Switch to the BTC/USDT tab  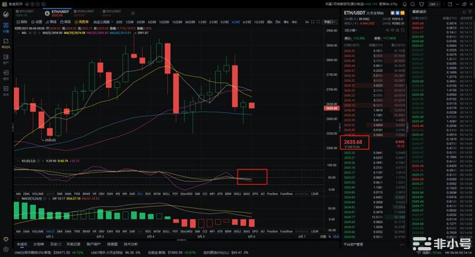pyautogui.click(x=25, y=13)
